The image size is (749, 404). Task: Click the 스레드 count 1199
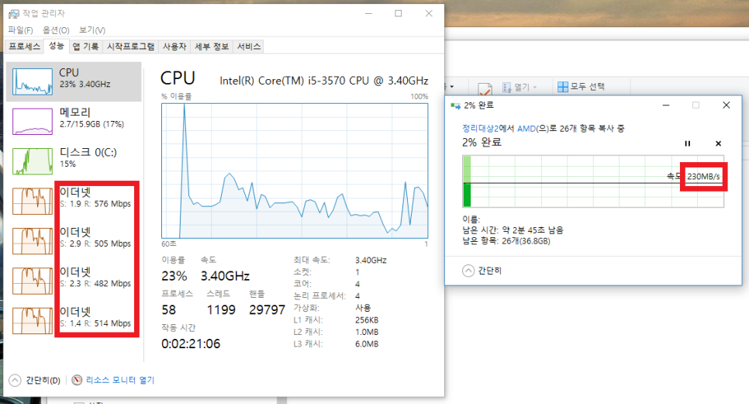point(221,310)
